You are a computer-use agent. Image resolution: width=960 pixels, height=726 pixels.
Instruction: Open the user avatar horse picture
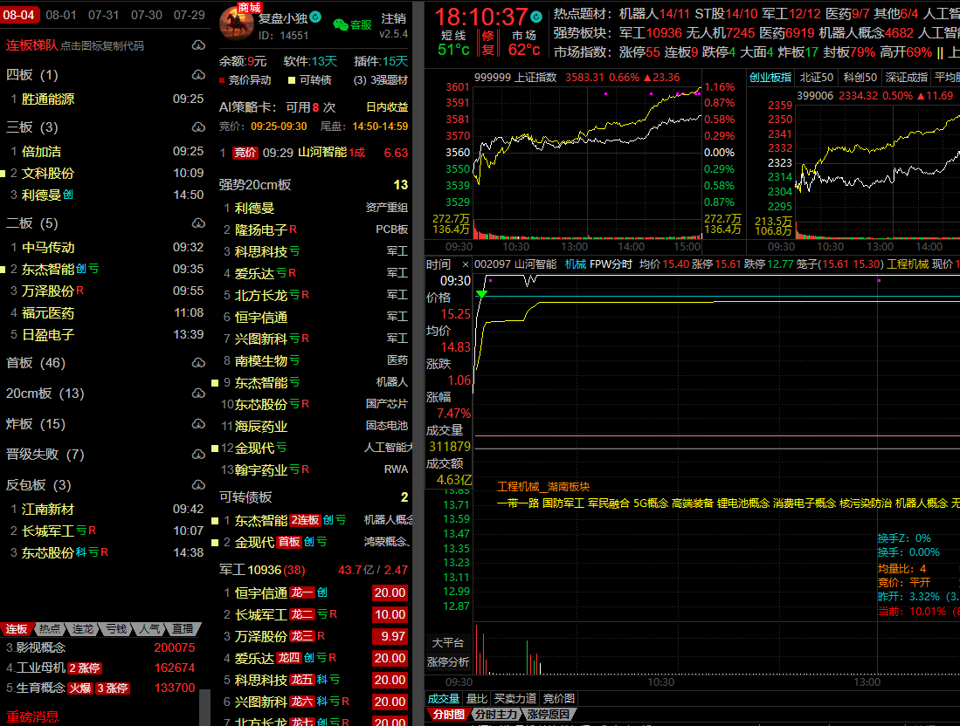tap(237, 24)
